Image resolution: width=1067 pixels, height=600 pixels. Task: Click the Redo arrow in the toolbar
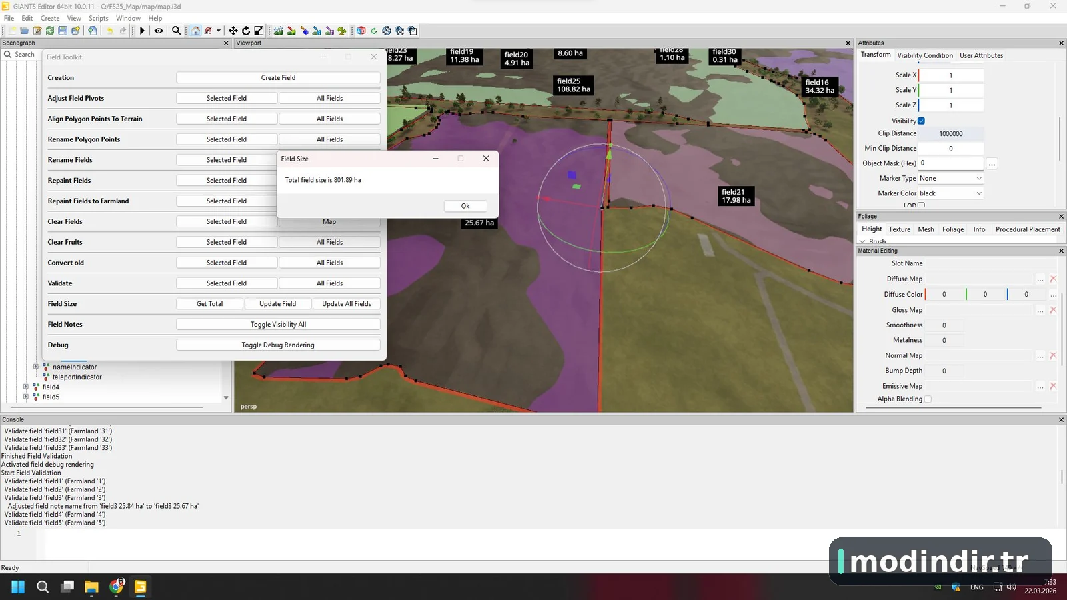(x=123, y=31)
